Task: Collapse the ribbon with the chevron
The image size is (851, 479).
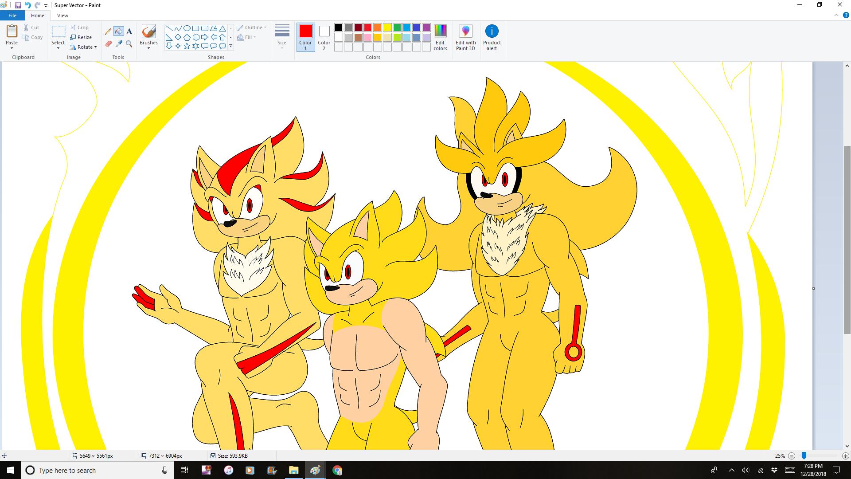Action: [x=836, y=15]
